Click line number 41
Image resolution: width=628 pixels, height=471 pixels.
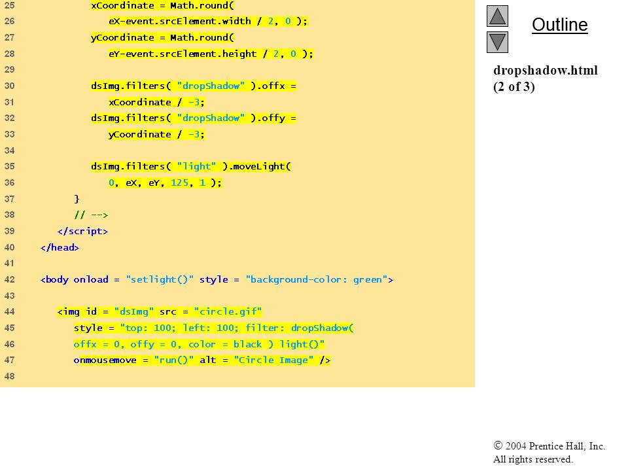pyautogui.click(x=9, y=264)
